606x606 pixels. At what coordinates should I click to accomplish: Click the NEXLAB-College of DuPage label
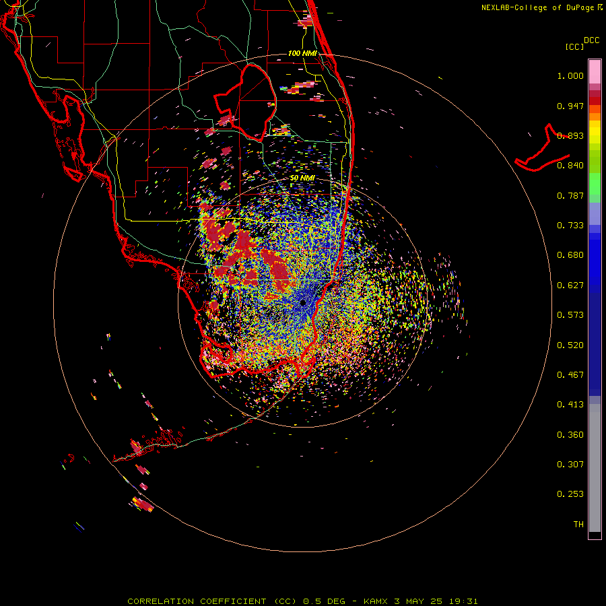coord(537,7)
